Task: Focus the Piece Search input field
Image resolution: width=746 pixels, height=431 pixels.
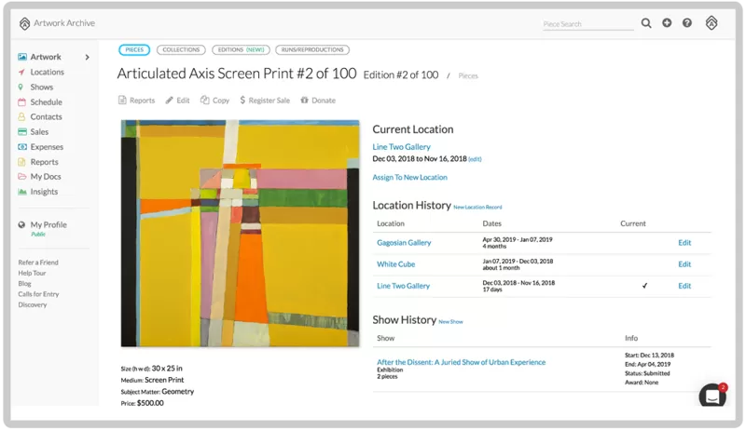Action: [588, 24]
